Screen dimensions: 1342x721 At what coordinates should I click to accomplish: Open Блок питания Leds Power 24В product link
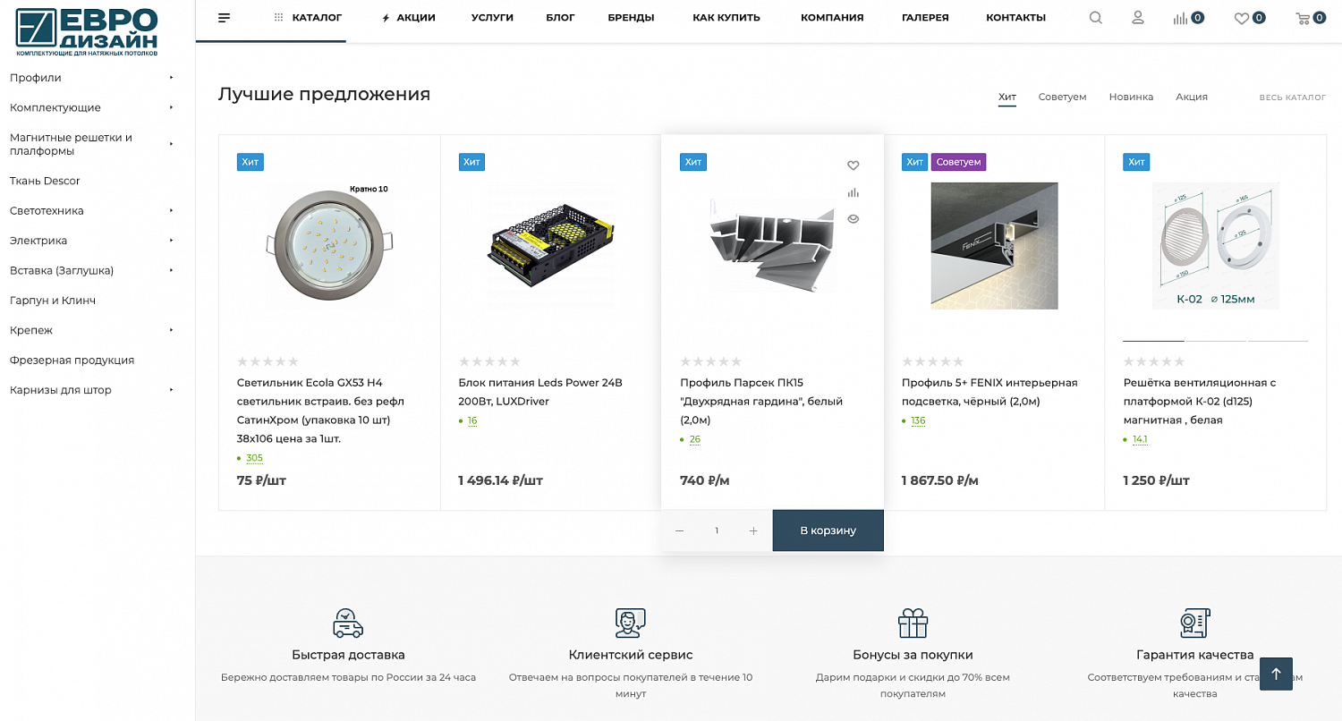coord(540,392)
